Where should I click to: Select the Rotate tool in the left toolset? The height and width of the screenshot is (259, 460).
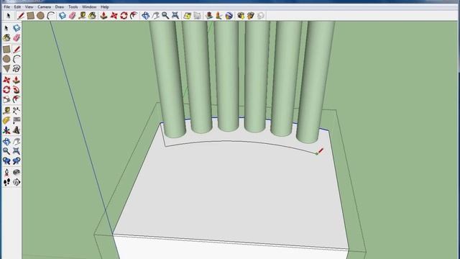pyautogui.click(x=6, y=89)
